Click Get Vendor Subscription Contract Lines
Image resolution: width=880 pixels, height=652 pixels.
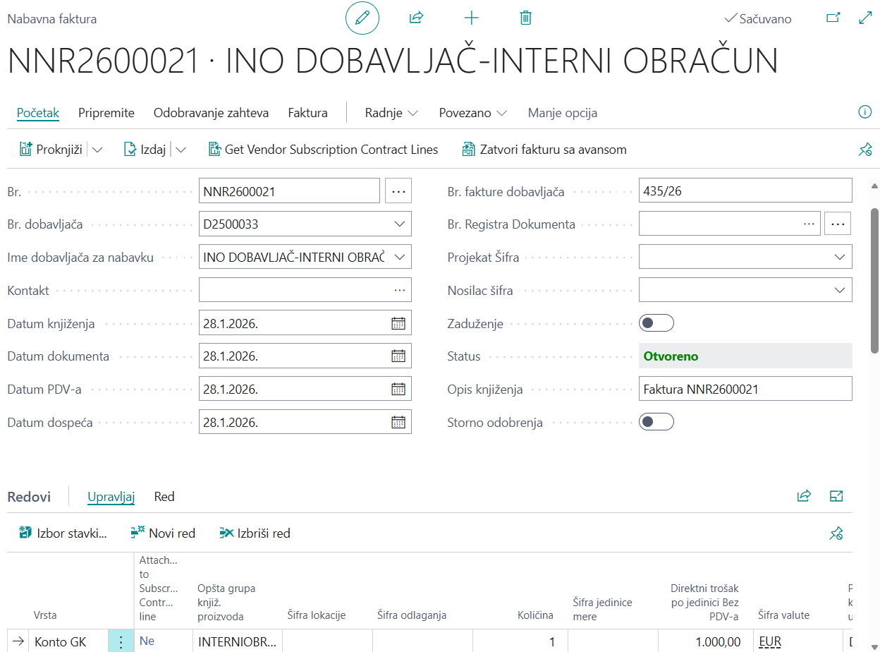323,150
